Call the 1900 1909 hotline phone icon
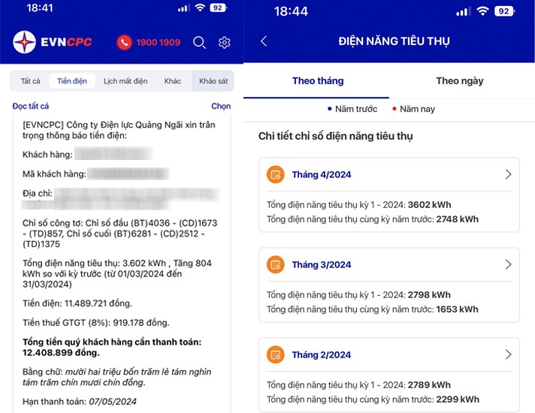 (124, 43)
